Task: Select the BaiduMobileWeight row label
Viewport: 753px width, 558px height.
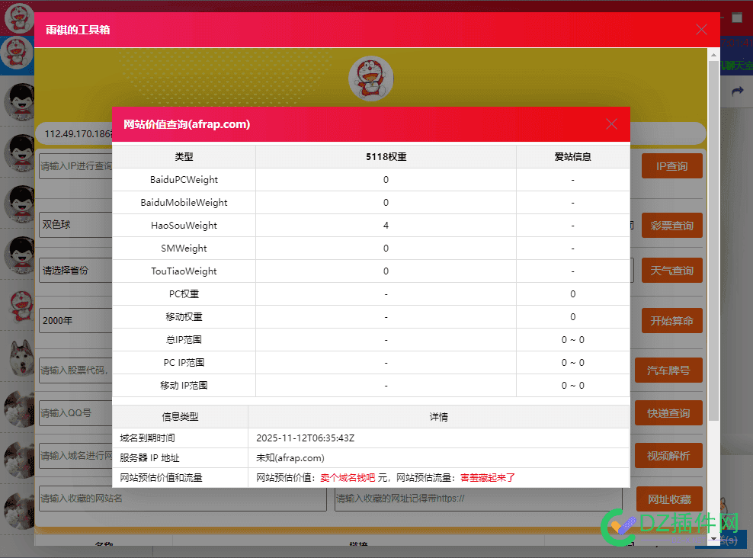Action: [x=184, y=203]
